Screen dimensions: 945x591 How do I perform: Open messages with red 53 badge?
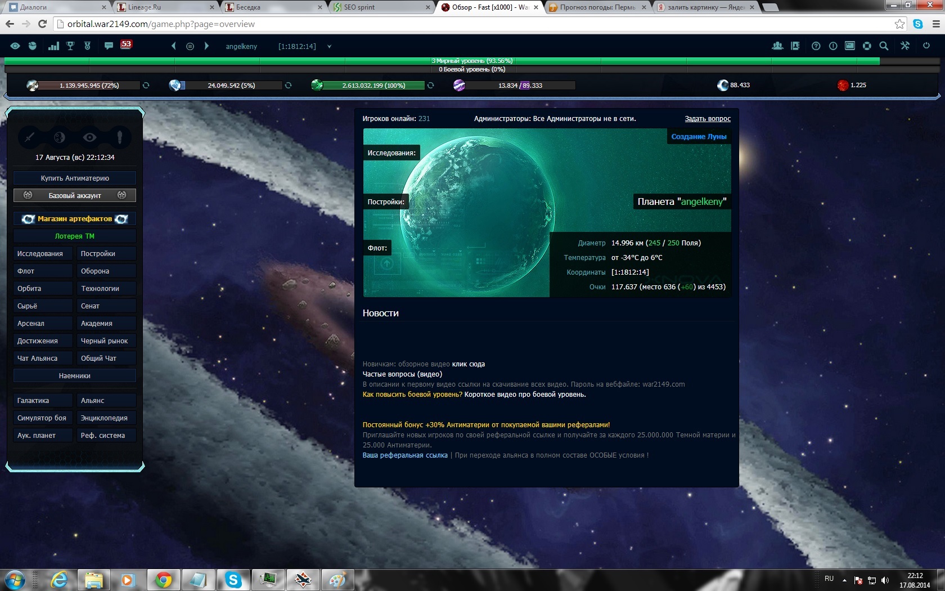point(126,44)
